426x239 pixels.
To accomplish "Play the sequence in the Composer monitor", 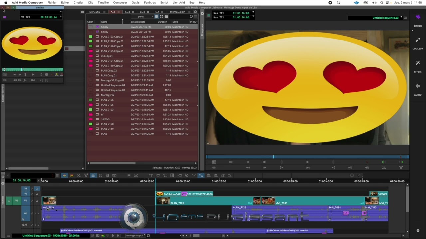I will pyautogui.click(x=307, y=162).
